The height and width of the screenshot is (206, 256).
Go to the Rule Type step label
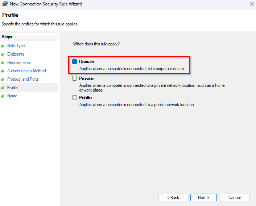click(16, 46)
